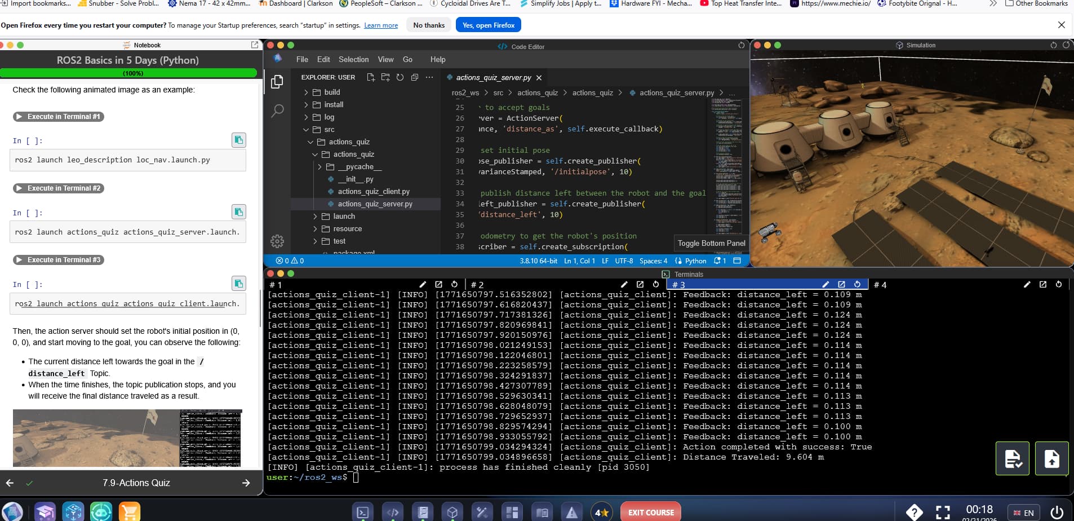Open the settings gear in code editor

pyautogui.click(x=277, y=241)
